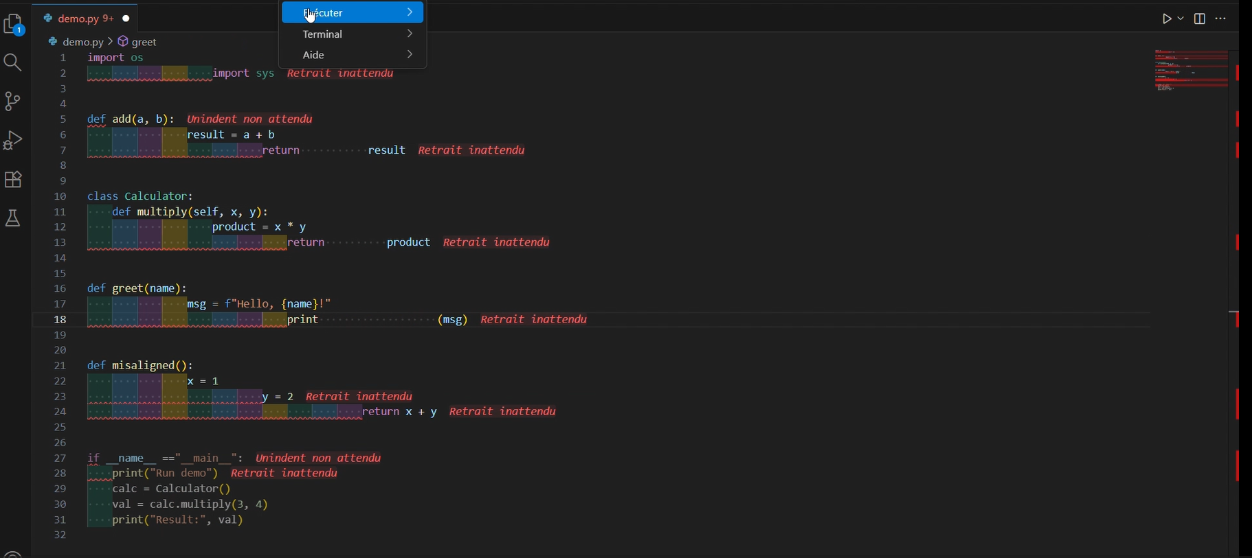Screen dimensions: 1252x558
Task: Open the Search view magnifier icon
Action: pyautogui.click(x=13, y=63)
